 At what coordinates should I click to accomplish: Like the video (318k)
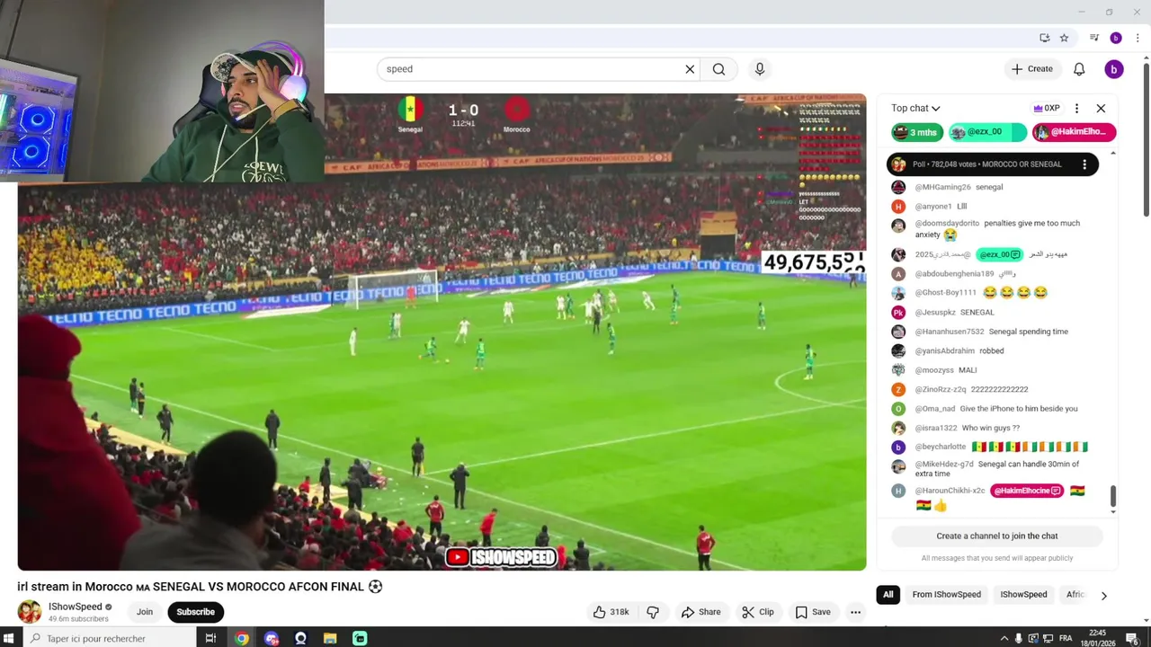tap(611, 612)
